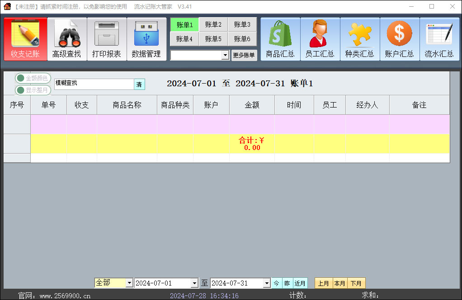This screenshot has height=300, width=462.
Task: Click the 求和 status bar label
Action: point(370,295)
